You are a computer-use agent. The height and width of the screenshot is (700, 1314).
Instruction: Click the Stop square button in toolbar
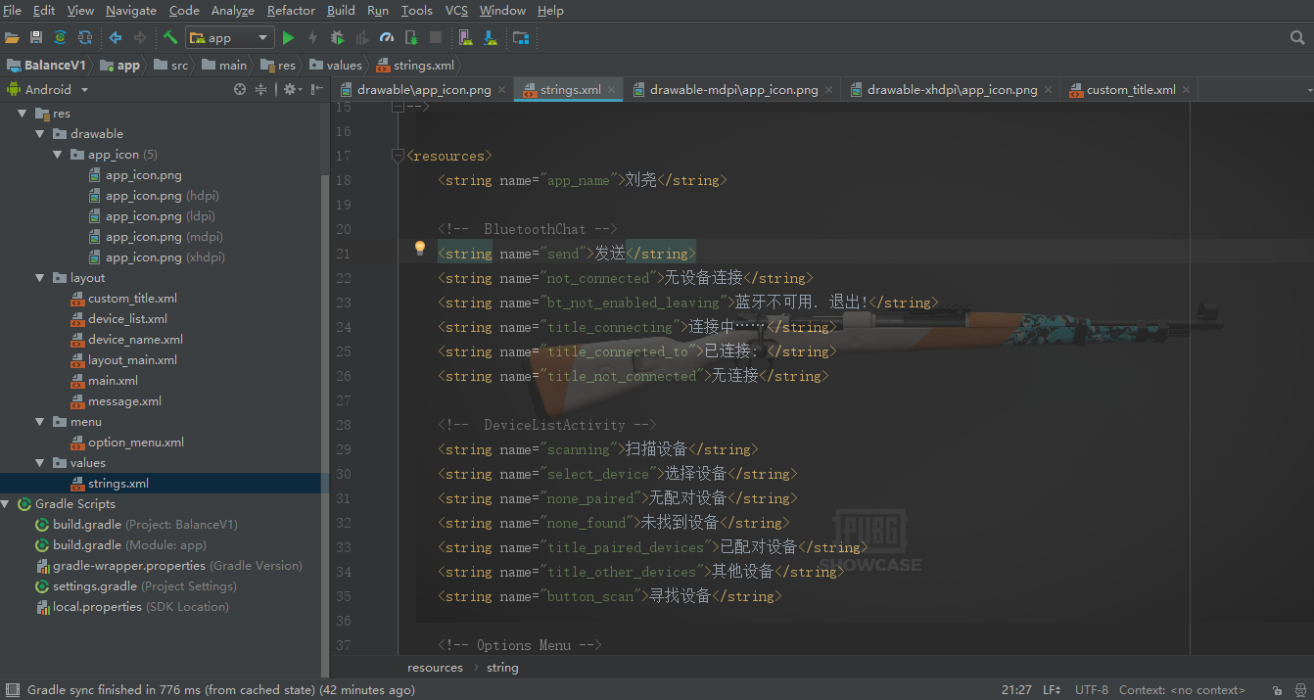pyautogui.click(x=436, y=37)
